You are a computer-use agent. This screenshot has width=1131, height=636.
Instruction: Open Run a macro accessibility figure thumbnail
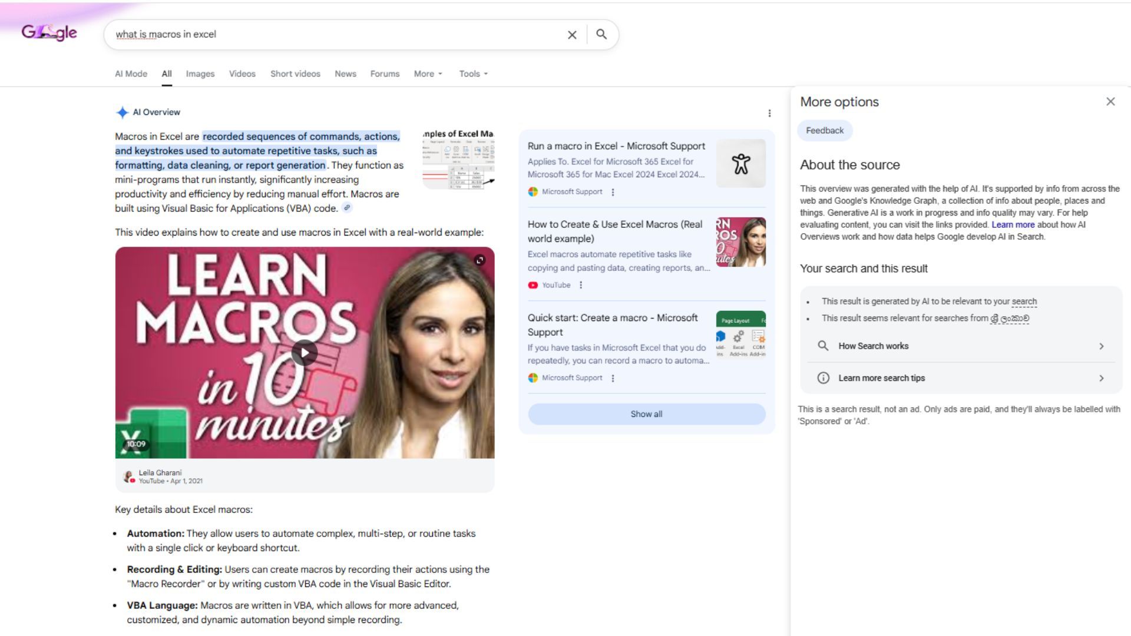(740, 164)
